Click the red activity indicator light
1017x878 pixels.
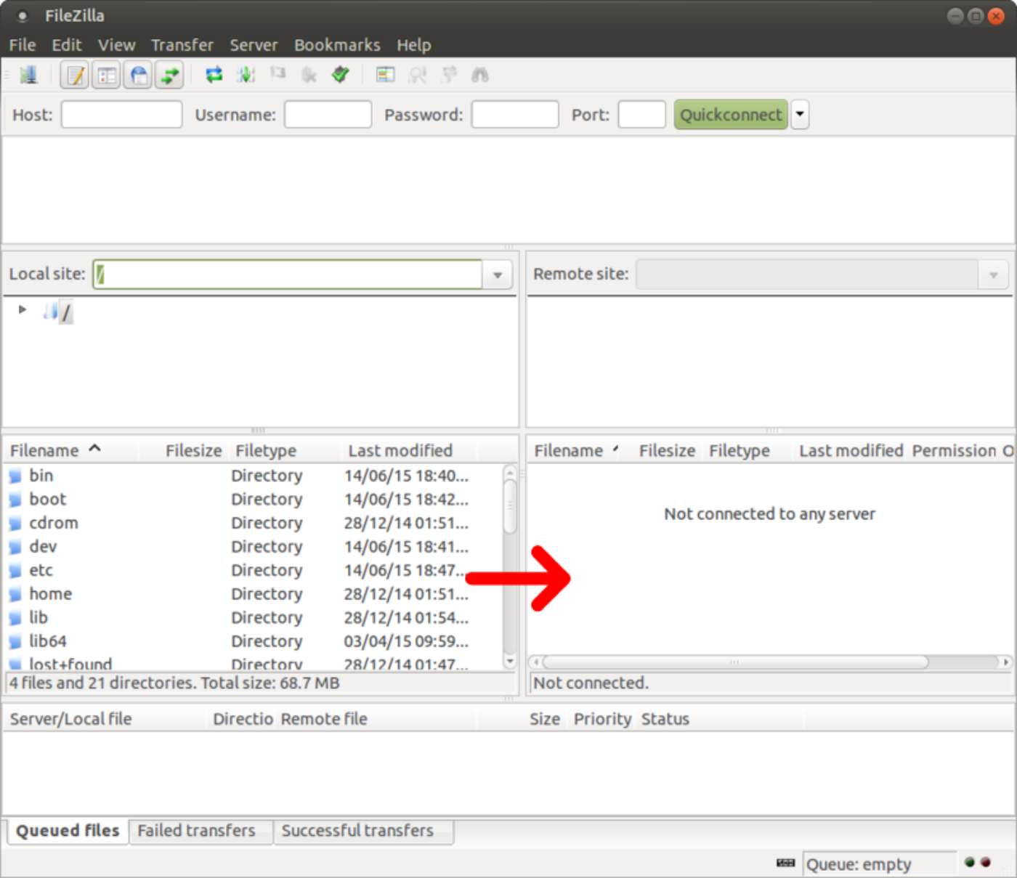coord(985,862)
